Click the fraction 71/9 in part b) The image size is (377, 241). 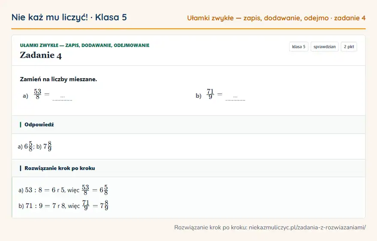tap(210, 94)
